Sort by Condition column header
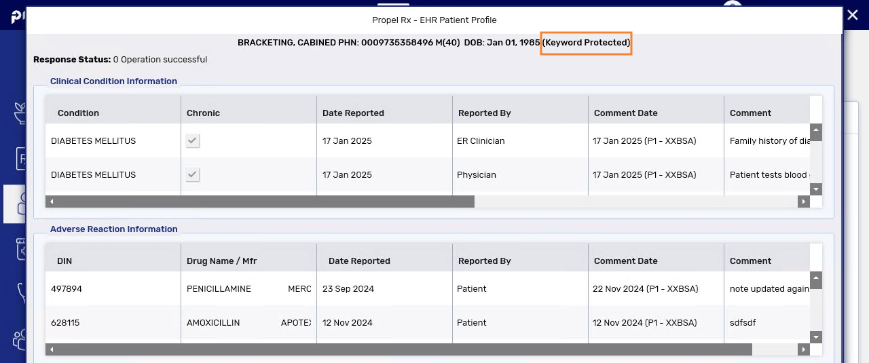This screenshot has width=869, height=363. tap(78, 113)
